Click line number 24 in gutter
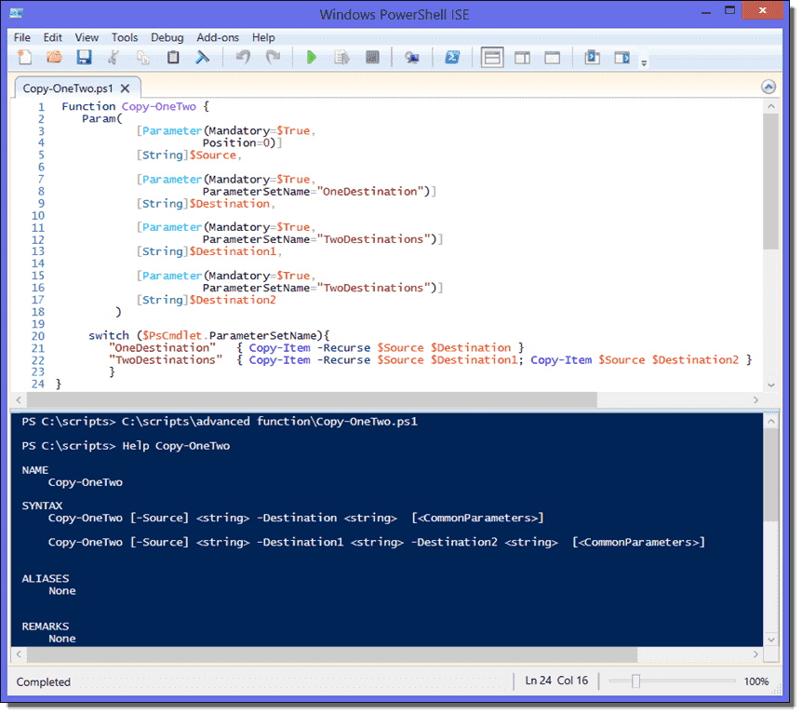 pyautogui.click(x=38, y=384)
